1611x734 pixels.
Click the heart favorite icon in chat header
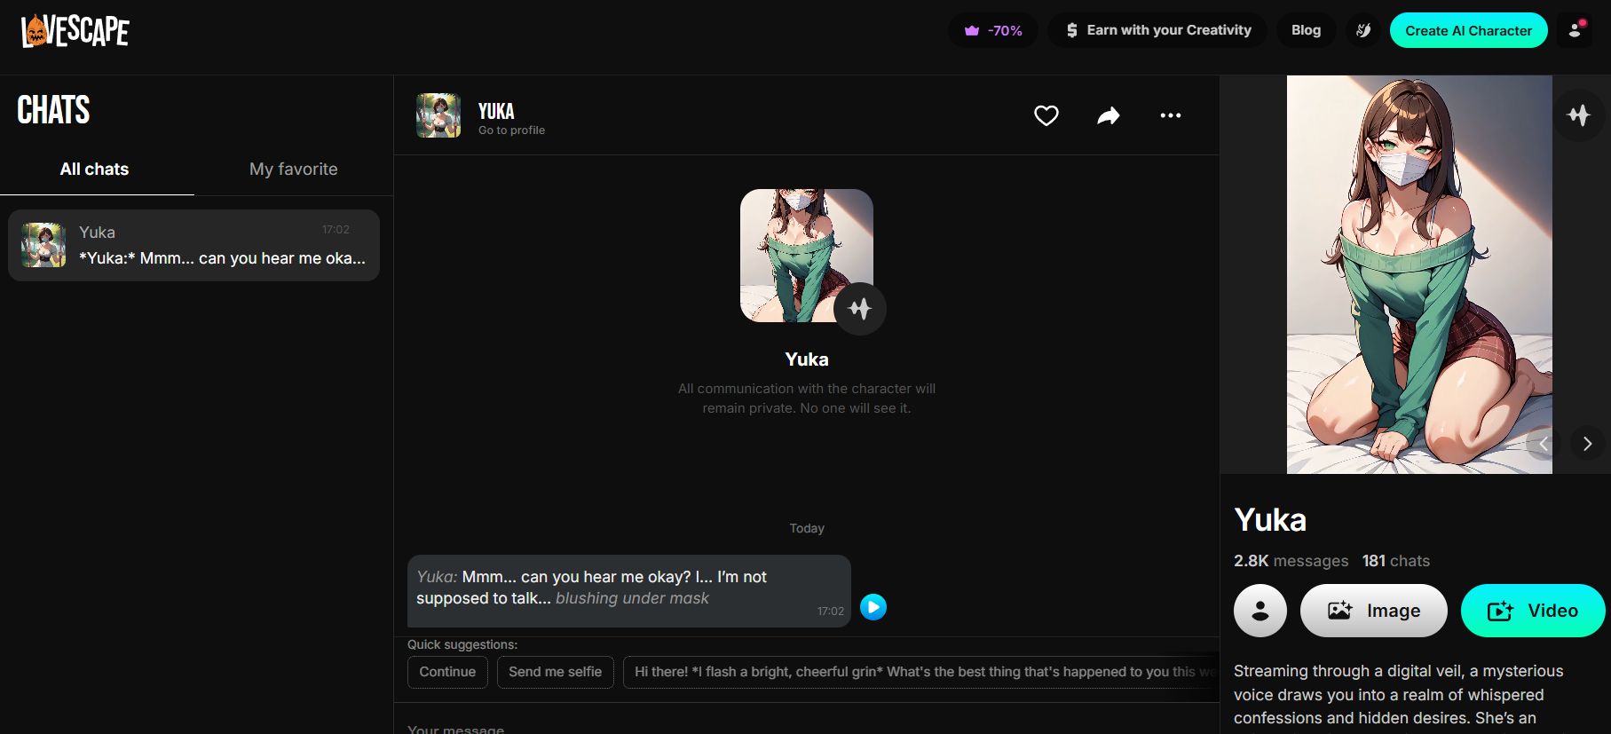(1046, 115)
